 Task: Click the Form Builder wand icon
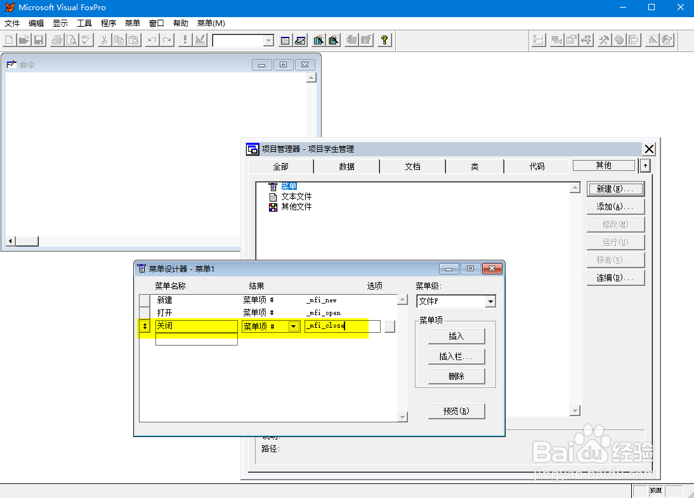tap(652, 40)
